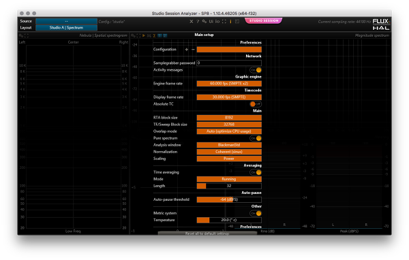
Task: Click the 'Rms (dB)' meter label
Action: [268, 231]
